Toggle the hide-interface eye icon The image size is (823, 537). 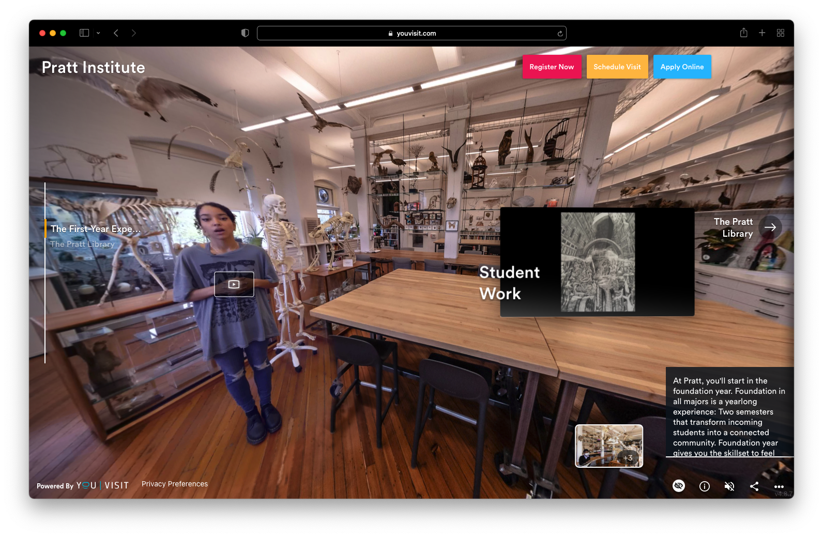click(x=679, y=486)
